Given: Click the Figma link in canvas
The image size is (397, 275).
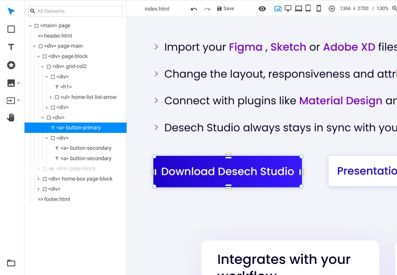Looking at the screenshot, I should [245, 47].
